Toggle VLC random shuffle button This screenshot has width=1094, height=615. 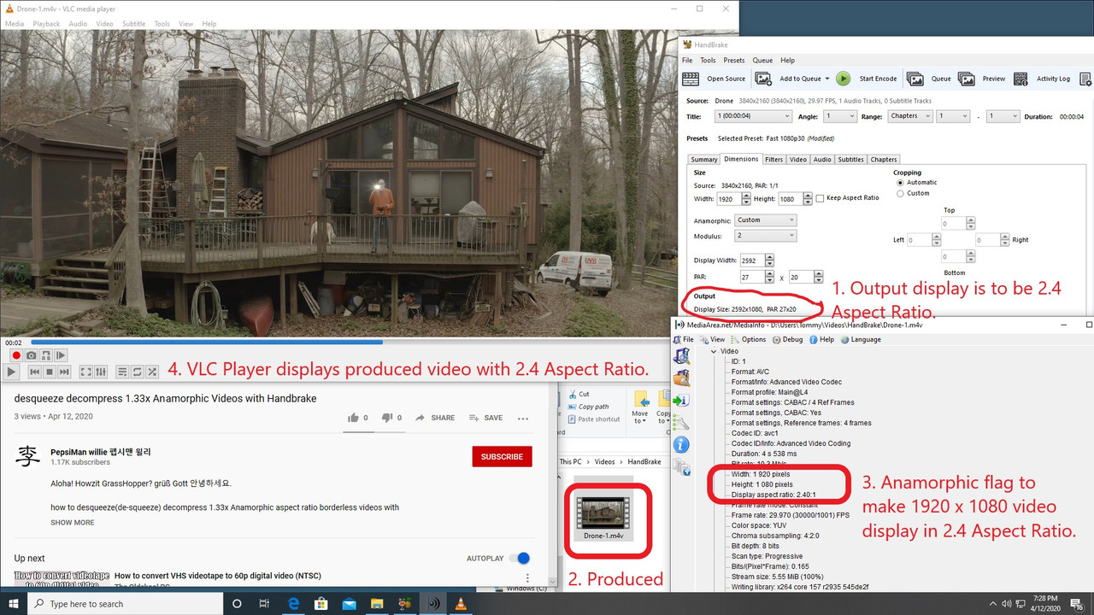coord(151,372)
